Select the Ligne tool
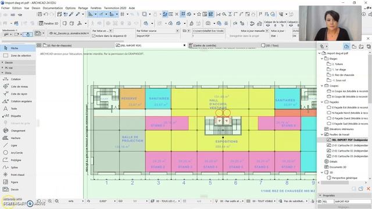 pos(18,145)
